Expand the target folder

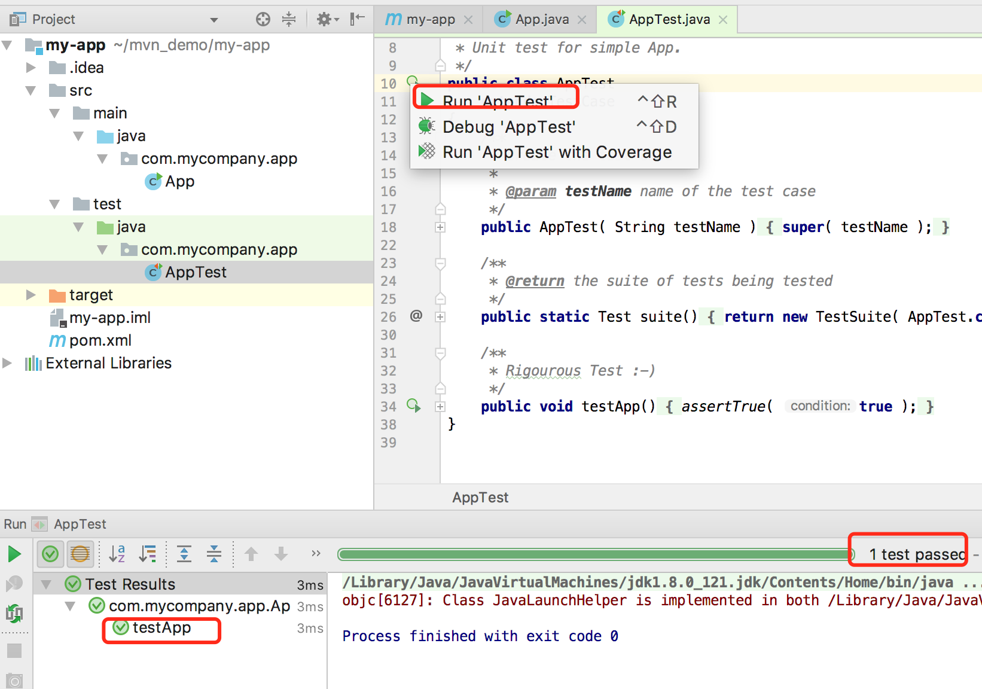point(31,295)
